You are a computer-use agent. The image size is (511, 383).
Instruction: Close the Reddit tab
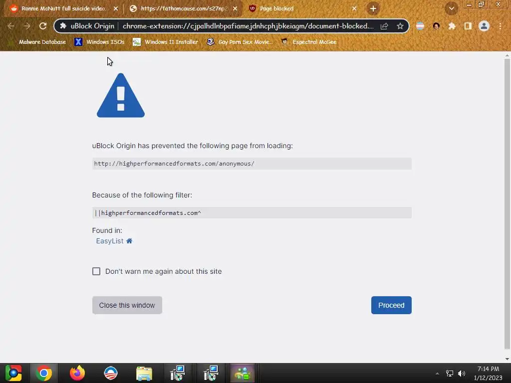[116, 8]
